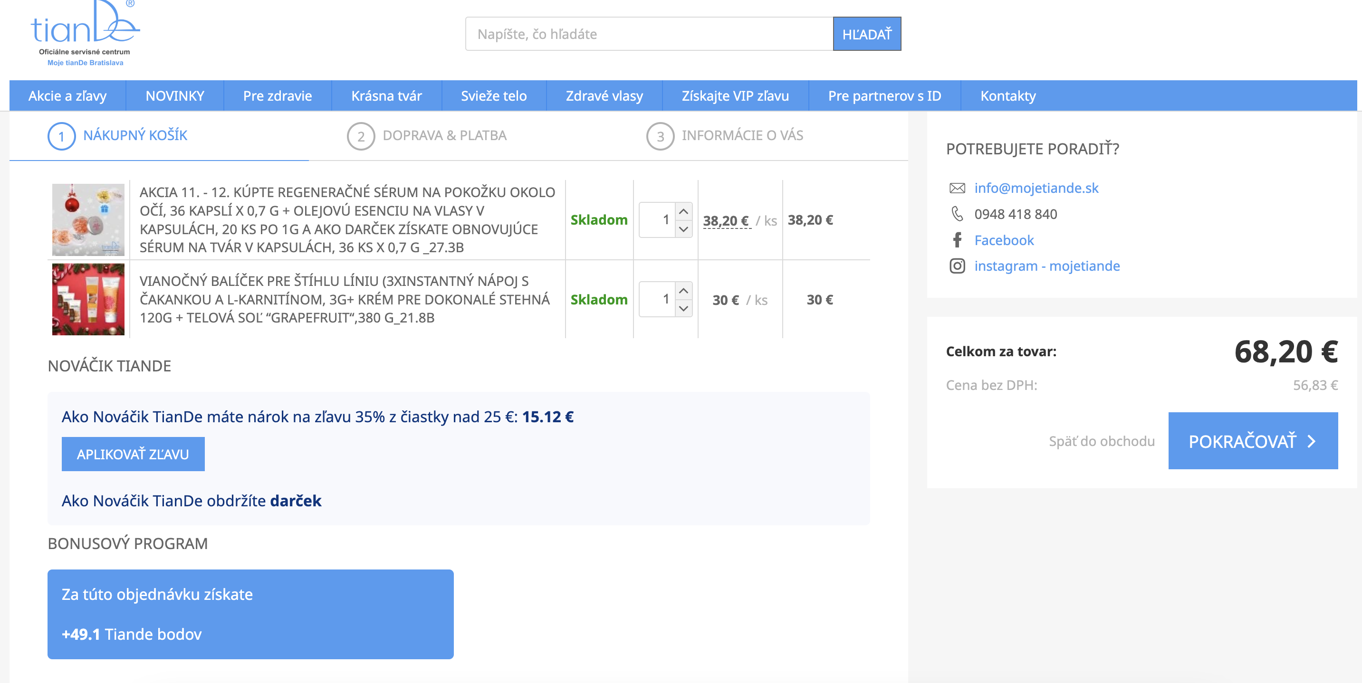Image resolution: width=1362 pixels, height=683 pixels.
Task: Click Skladom status of Vianočný balíček
Action: [x=599, y=300]
